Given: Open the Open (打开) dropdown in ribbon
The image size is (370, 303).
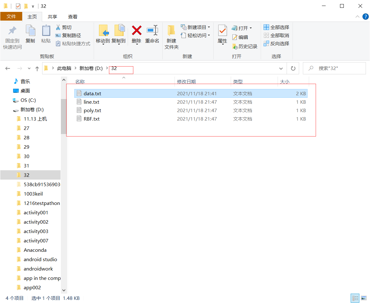Looking at the screenshot, I should (x=242, y=28).
